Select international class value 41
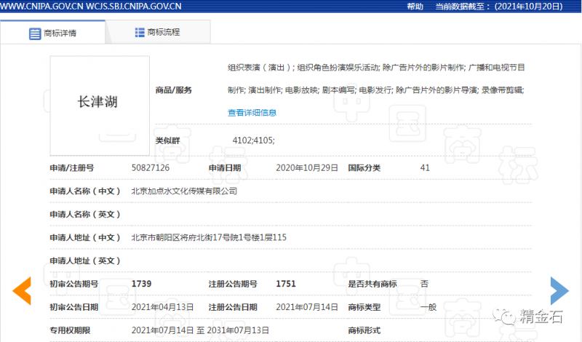 tap(425, 168)
